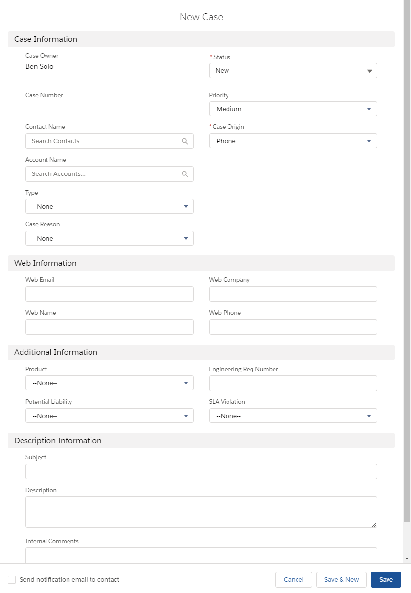Click into the Subject text field
Image resolution: width=411 pixels, height=593 pixels.
201,471
